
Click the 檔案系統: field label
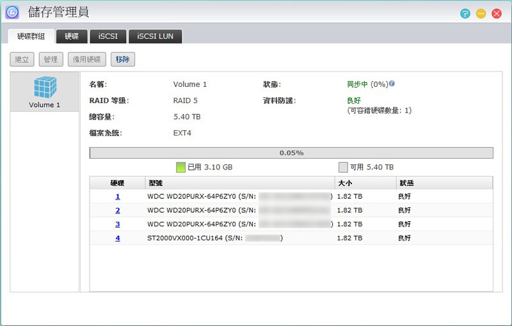pyautogui.click(x=106, y=133)
